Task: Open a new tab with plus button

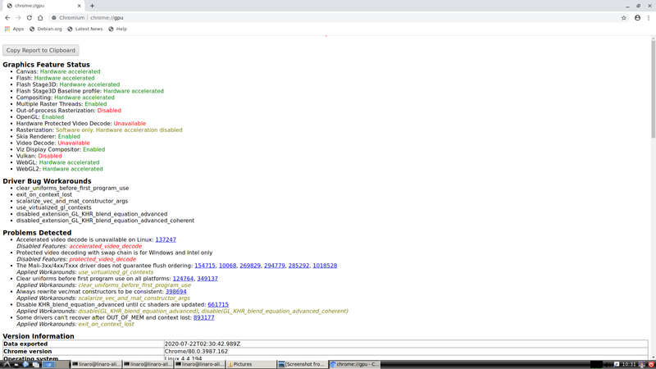Action: coord(92,6)
